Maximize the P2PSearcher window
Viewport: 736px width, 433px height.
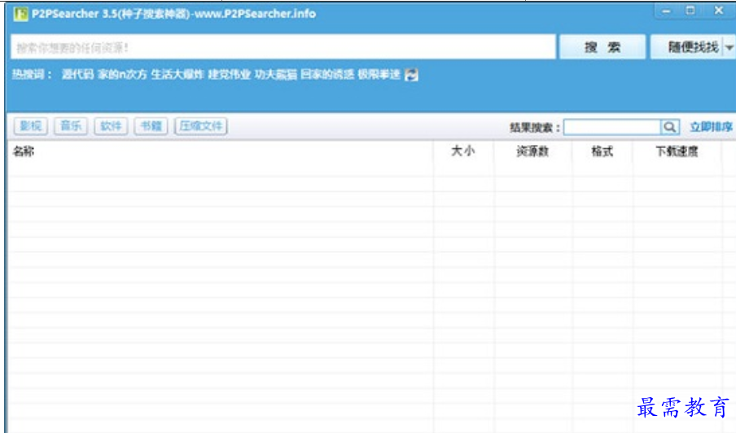690,11
